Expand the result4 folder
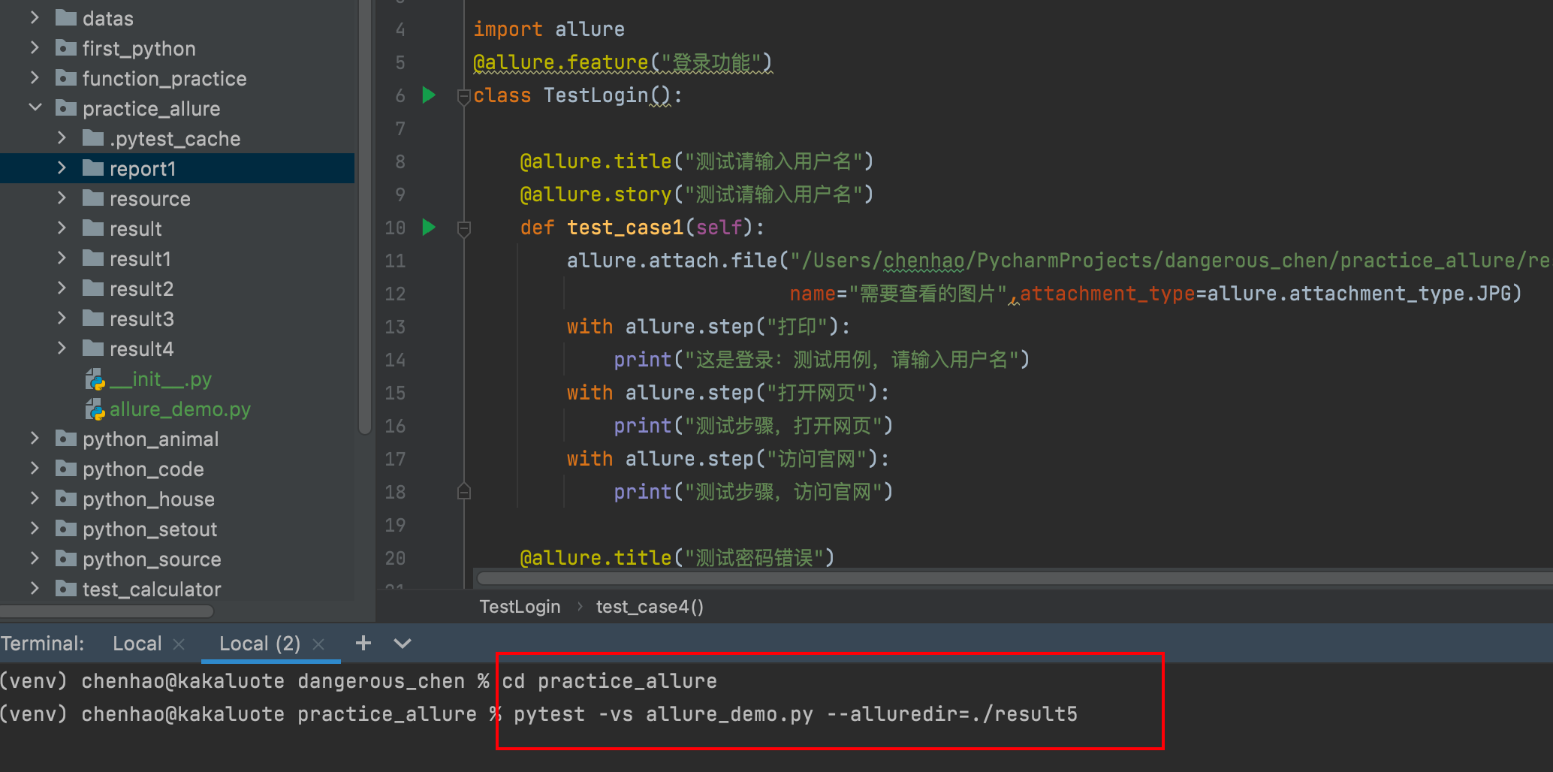The height and width of the screenshot is (772, 1553). click(x=62, y=348)
